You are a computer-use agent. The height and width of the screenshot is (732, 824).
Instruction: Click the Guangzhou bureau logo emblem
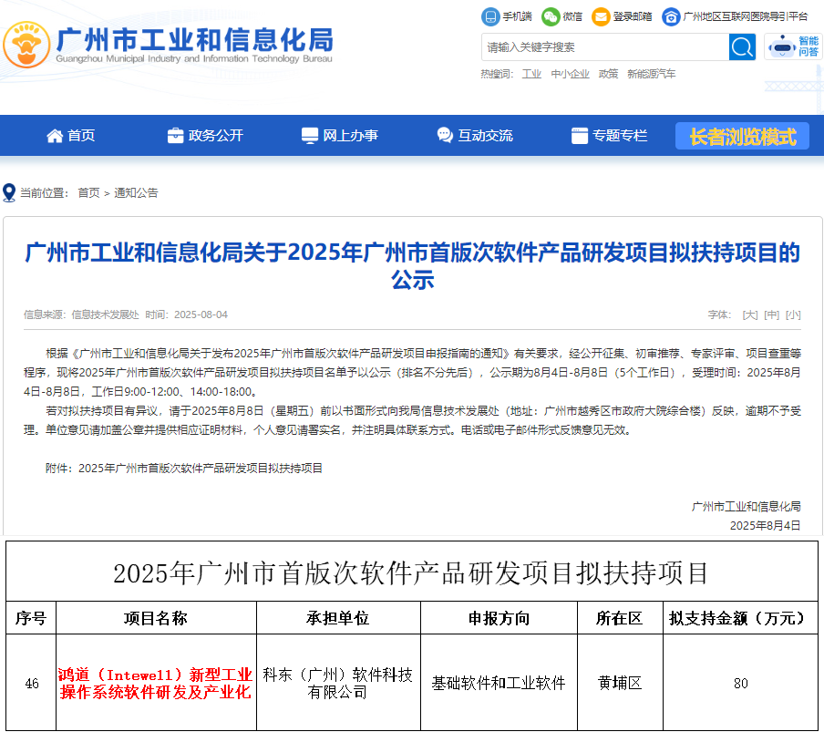[x=26, y=45]
